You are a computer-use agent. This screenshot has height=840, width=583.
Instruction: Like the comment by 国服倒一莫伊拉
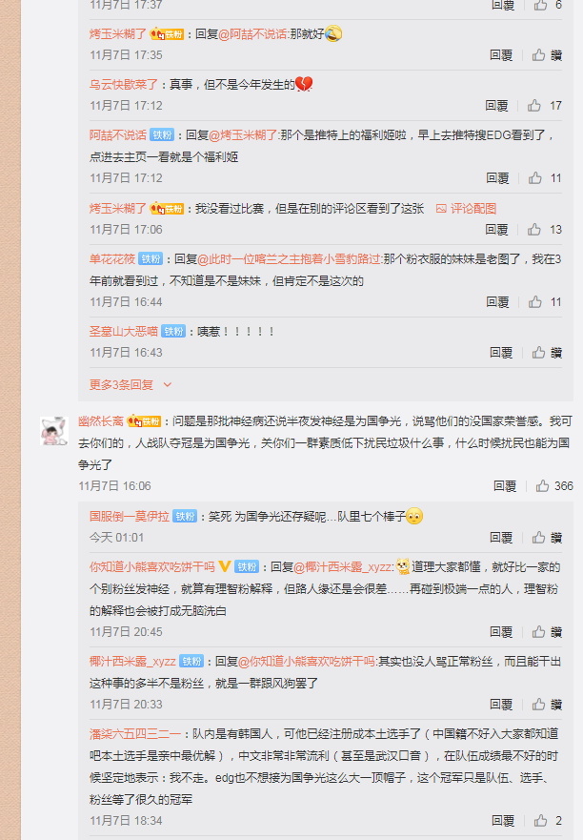point(538,538)
